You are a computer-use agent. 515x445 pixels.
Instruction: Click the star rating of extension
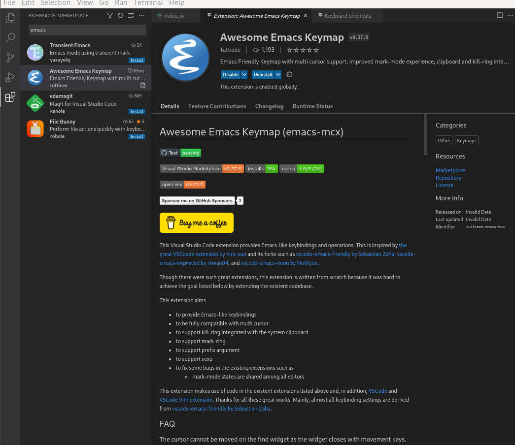tap(303, 50)
